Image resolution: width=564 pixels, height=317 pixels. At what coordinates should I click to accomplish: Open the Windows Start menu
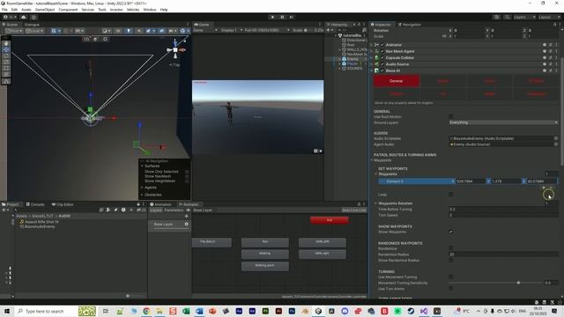tap(7, 311)
